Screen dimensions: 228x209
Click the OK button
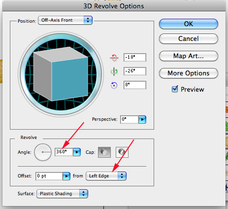189,24
